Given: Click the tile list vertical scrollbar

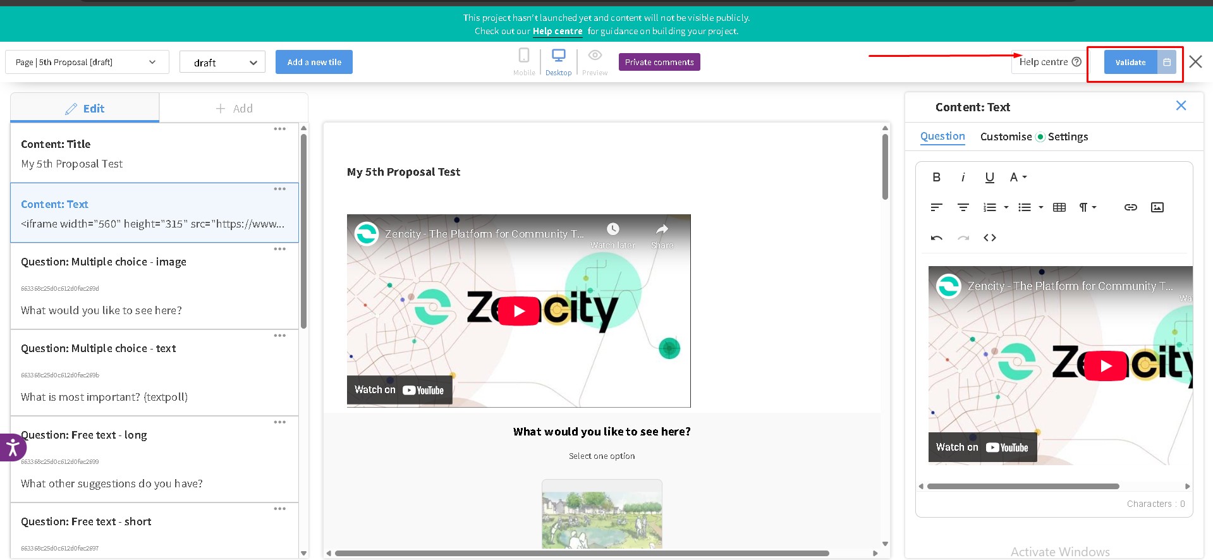Looking at the screenshot, I should pyautogui.click(x=303, y=231).
